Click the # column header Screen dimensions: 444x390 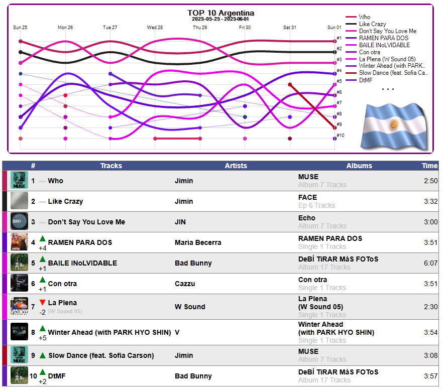[x=33, y=166]
